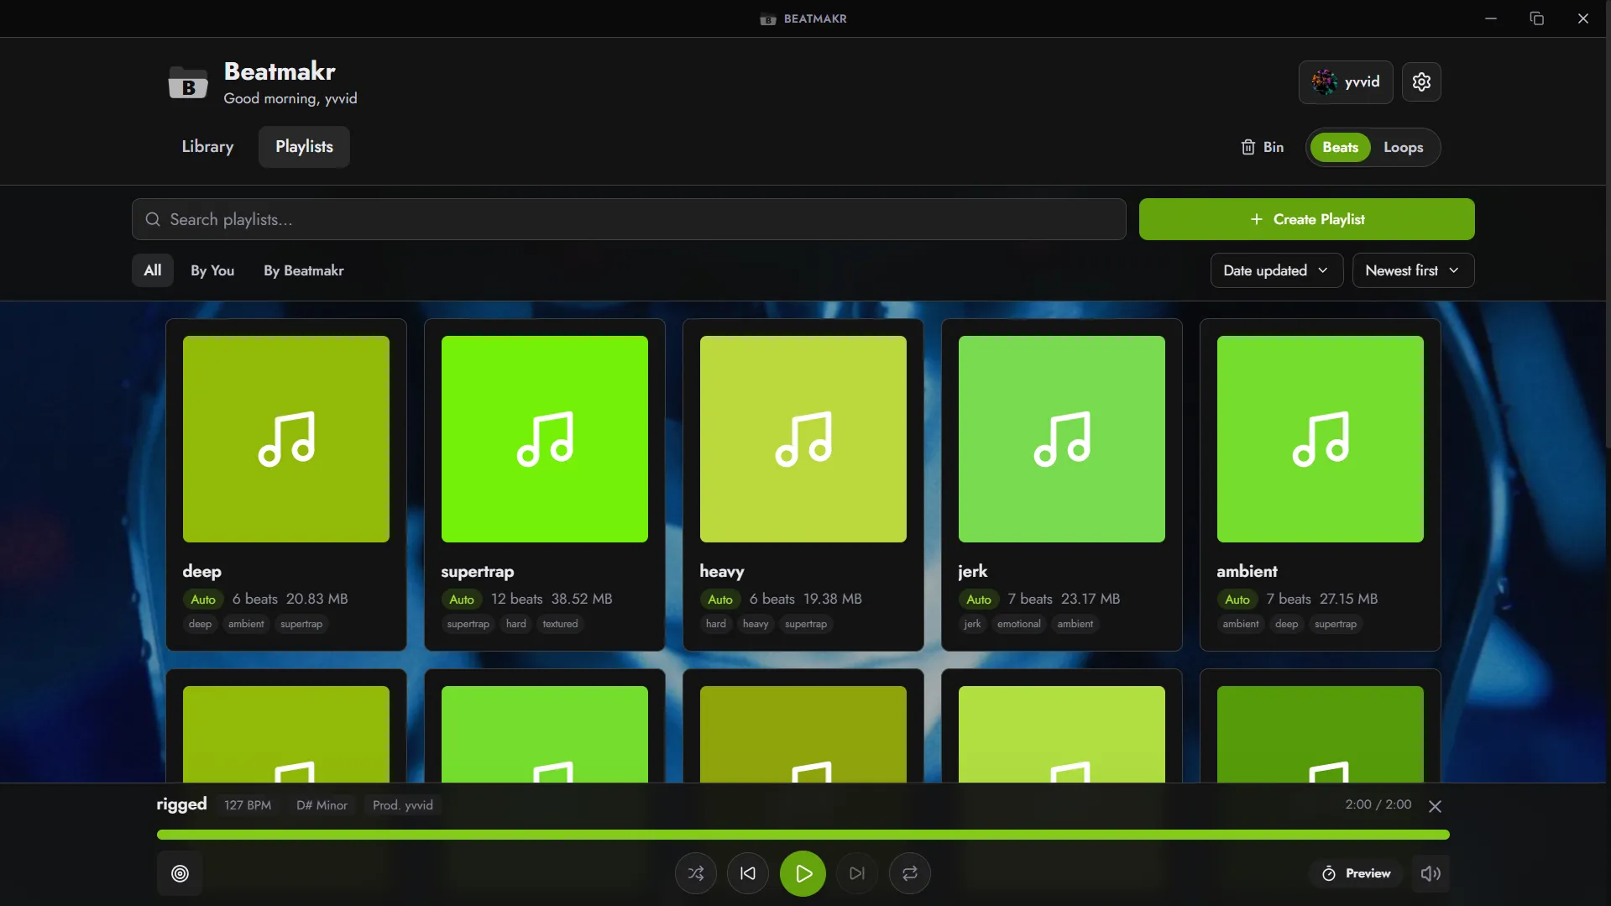Switch to the Library tab
The height and width of the screenshot is (906, 1611).
click(x=207, y=147)
